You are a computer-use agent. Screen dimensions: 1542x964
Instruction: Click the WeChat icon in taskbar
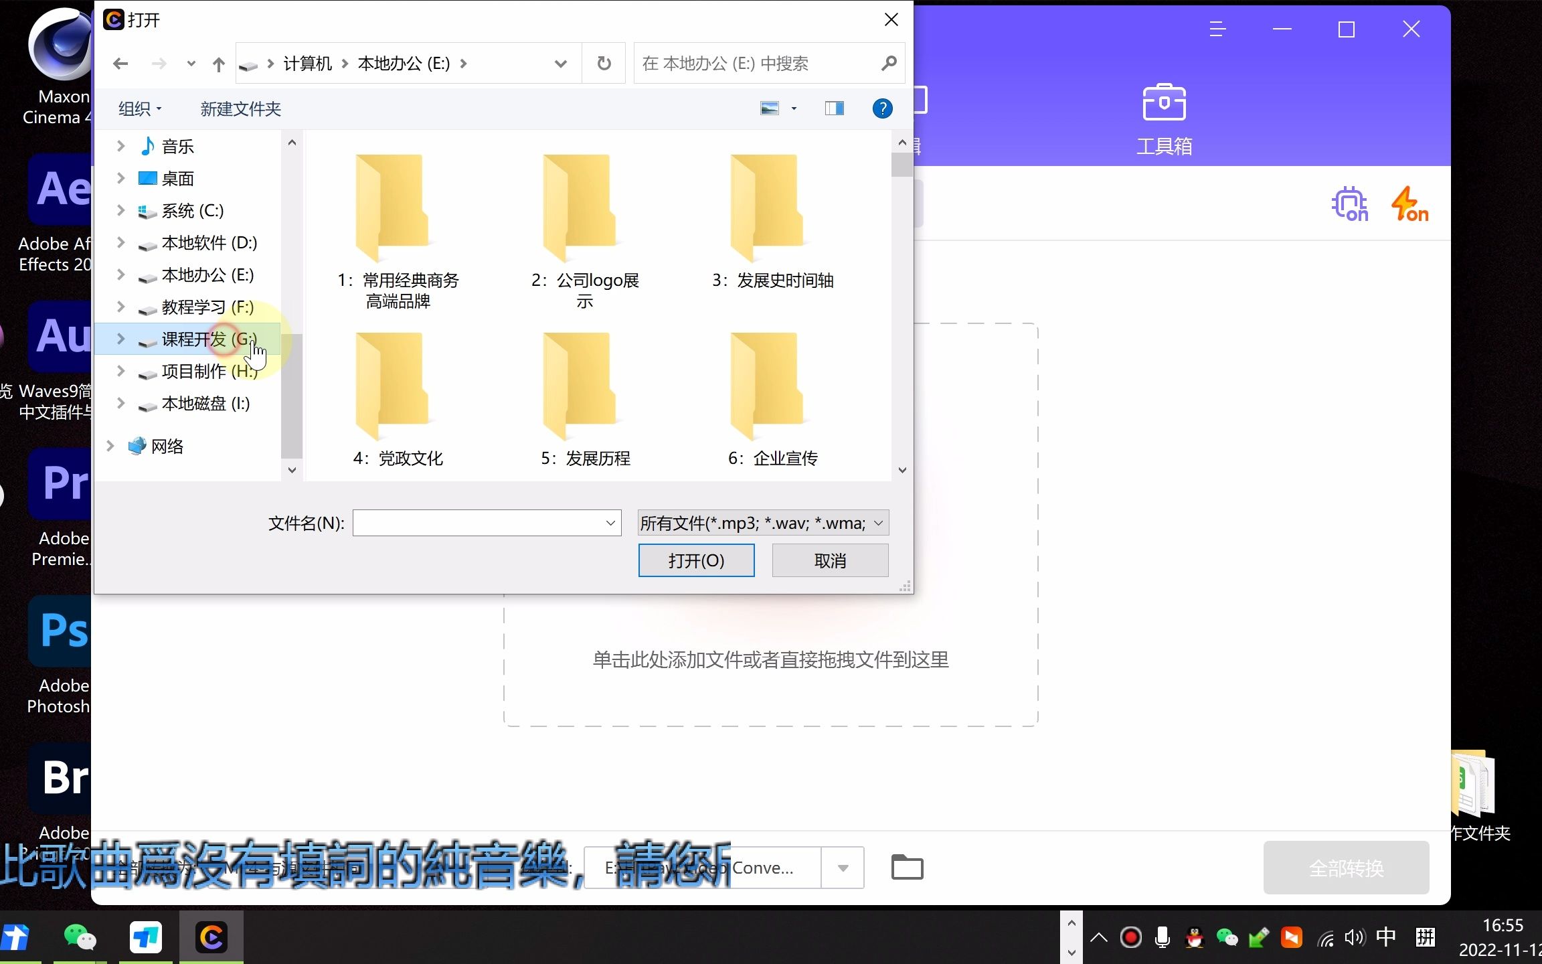(80, 937)
